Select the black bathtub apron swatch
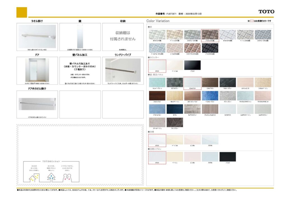 228,157
